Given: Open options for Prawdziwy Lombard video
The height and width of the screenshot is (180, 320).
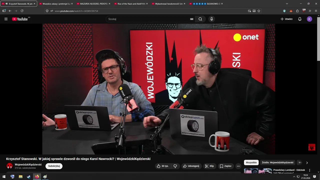Looking at the screenshot, I should (x=309, y=170).
